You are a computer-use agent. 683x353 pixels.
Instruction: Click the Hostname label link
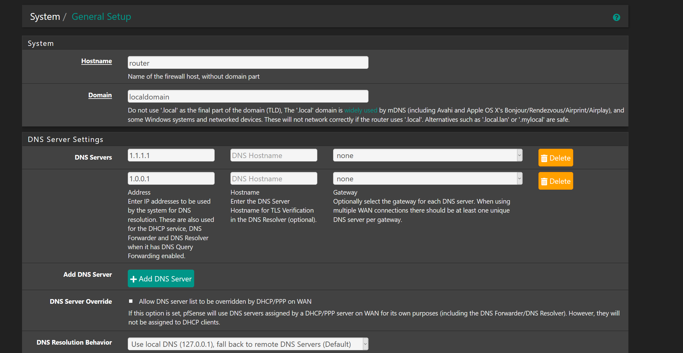pyautogui.click(x=96, y=61)
